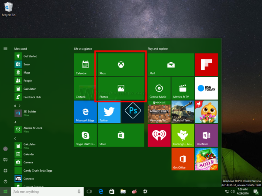262x196 pixels.
Task: Click the 'A' letter header
Action: coord(15,122)
